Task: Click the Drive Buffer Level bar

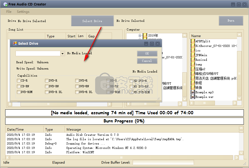Action: click(x=163, y=163)
